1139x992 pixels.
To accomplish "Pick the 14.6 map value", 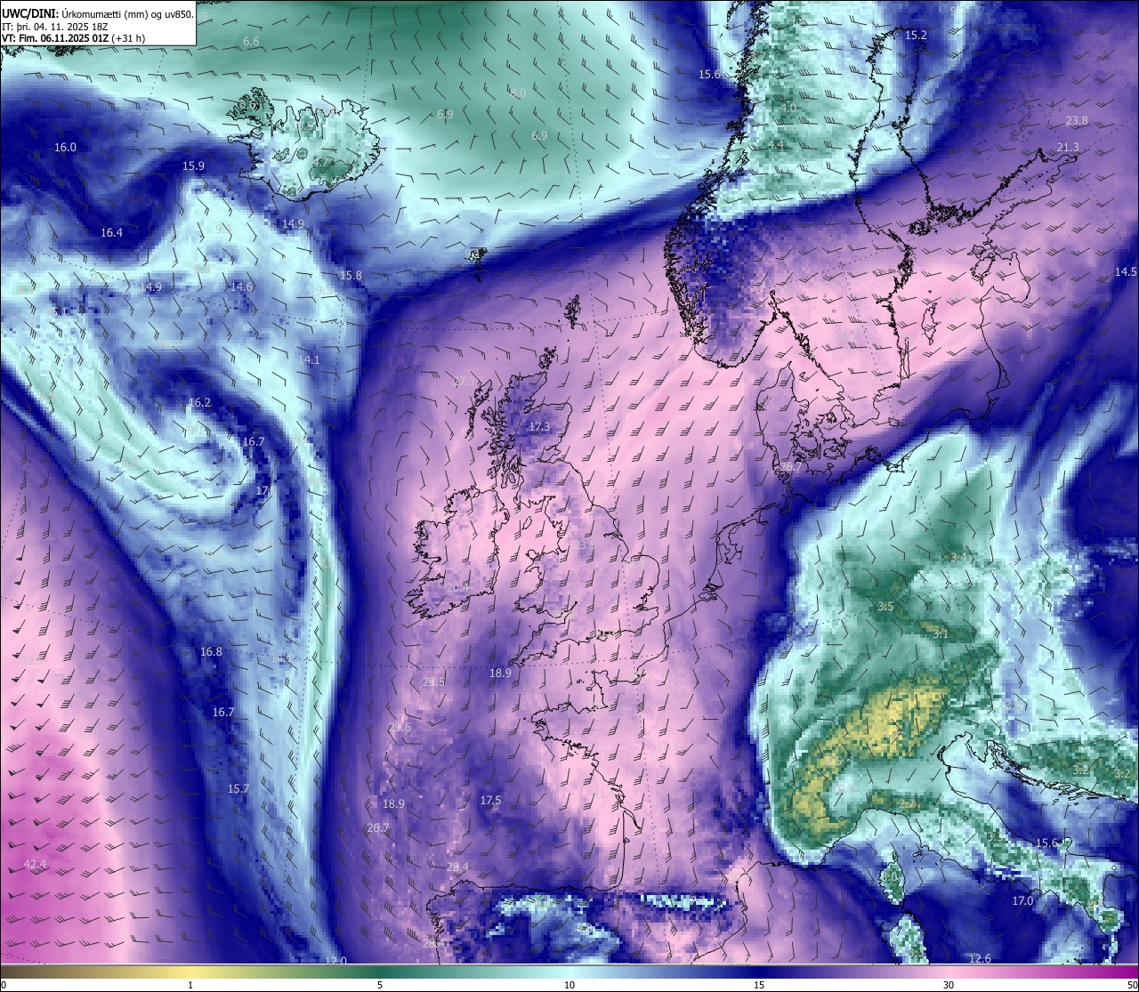I will 241,287.
